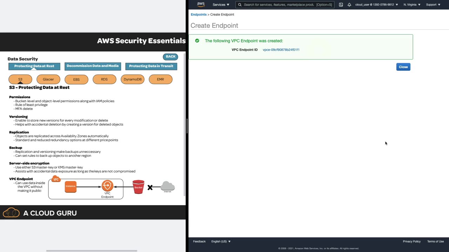
Task: Open the AWS home logo
Action: pos(201,5)
